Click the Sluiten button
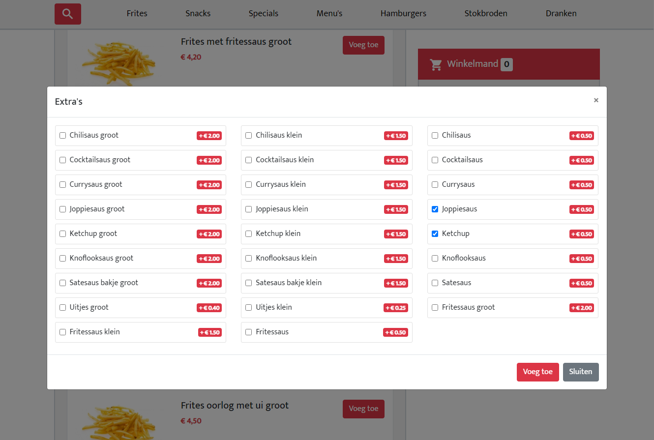This screenshot has height=440, width=654. tap(581, 372)
